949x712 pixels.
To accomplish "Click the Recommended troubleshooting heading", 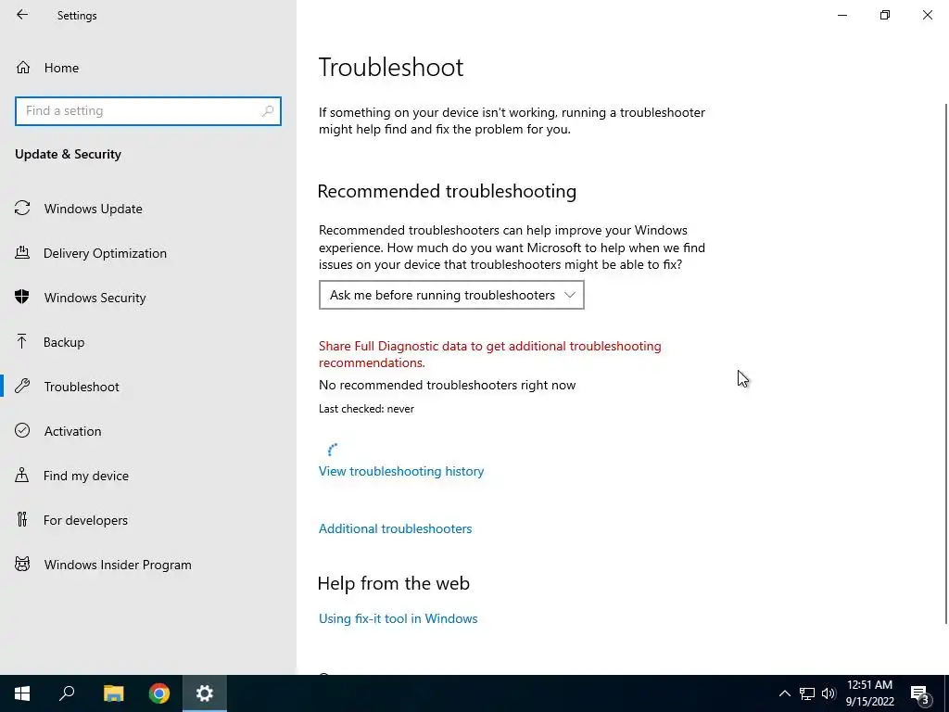I will click(x=447, y=191).
